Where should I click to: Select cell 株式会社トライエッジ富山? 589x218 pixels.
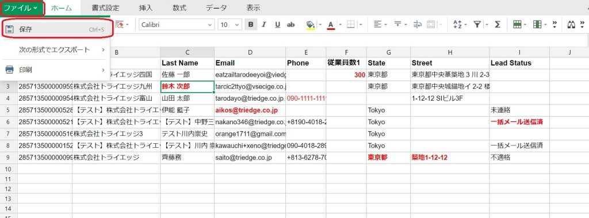tap(116, 98)
